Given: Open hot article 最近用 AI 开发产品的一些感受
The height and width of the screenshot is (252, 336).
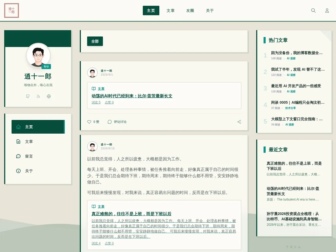Looking at the screenshot, I should pyautogui.click(x=296, y=86).
